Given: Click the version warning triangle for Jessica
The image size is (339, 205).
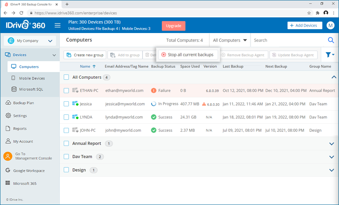Looking at the screenshot, I should pos(204,104).
